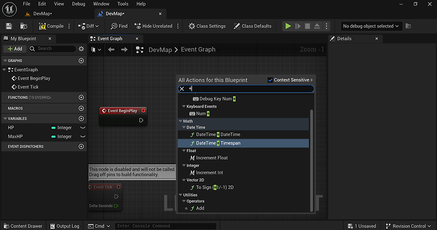Collapse the Variables section
The height and width of the screenshot is (230, 437).
(x=5, y=118)
